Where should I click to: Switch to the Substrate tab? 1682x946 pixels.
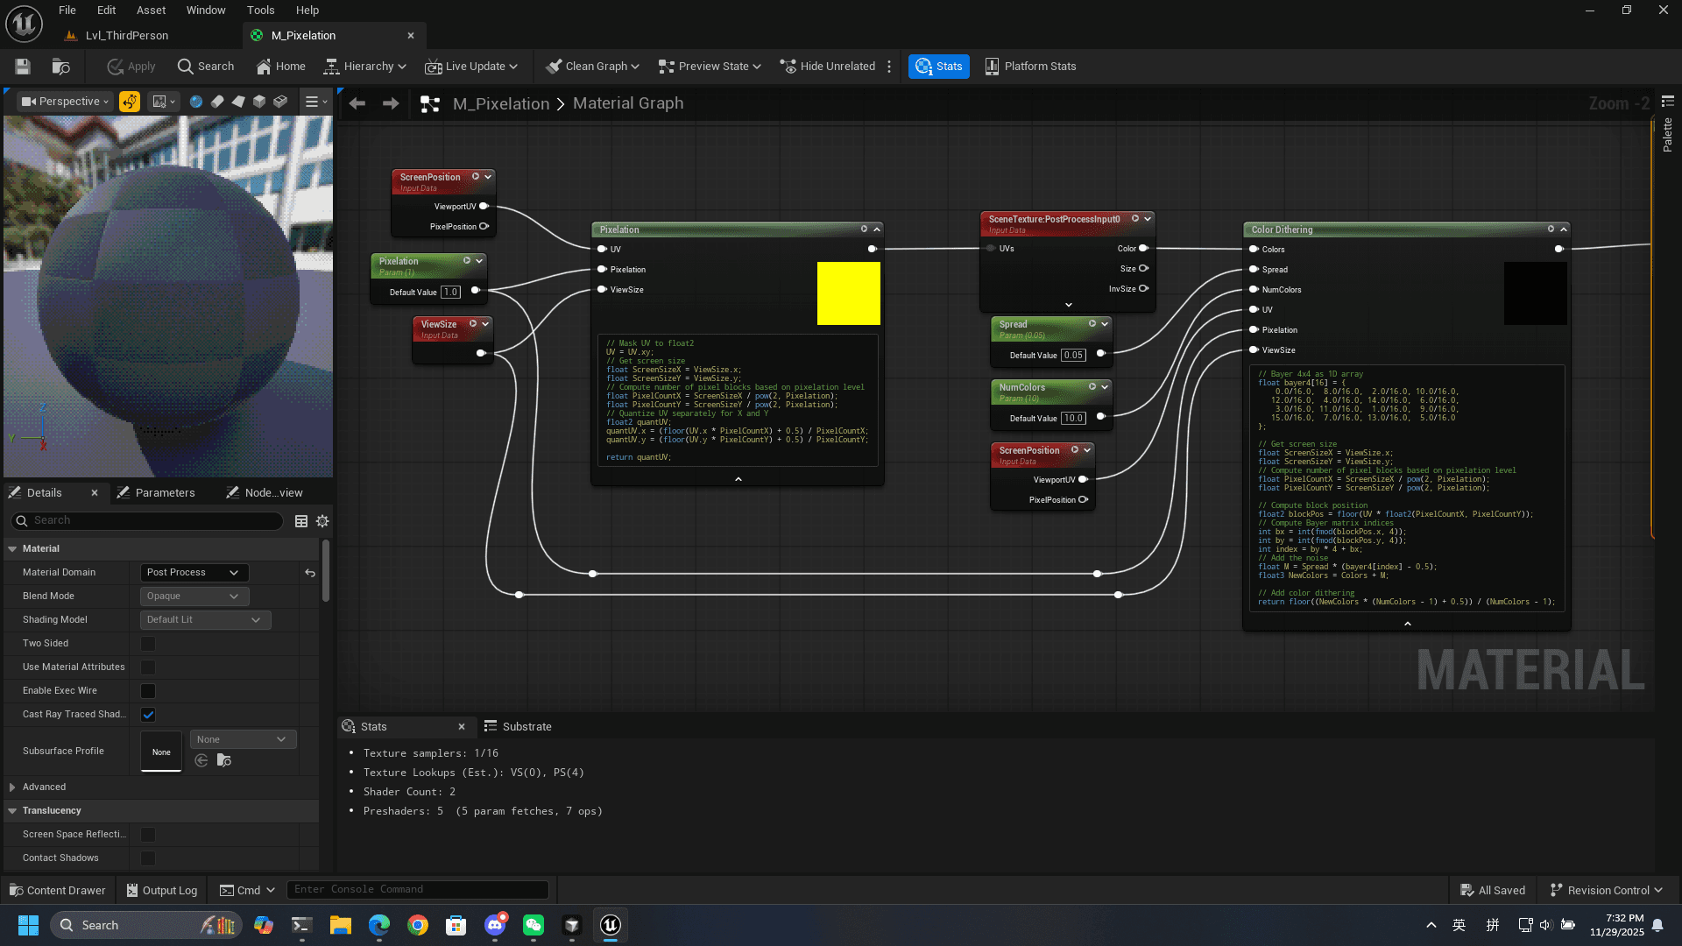(x=526, y=726)
